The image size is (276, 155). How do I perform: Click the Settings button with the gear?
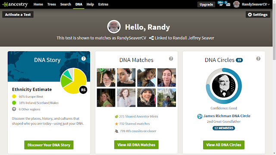click(258, 15)
